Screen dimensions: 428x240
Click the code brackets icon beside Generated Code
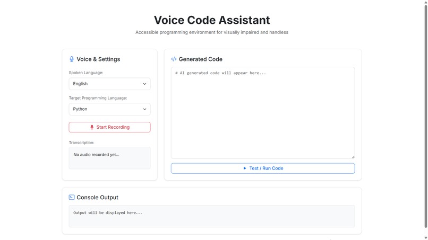pyautogui.click(x=174, y=59)
